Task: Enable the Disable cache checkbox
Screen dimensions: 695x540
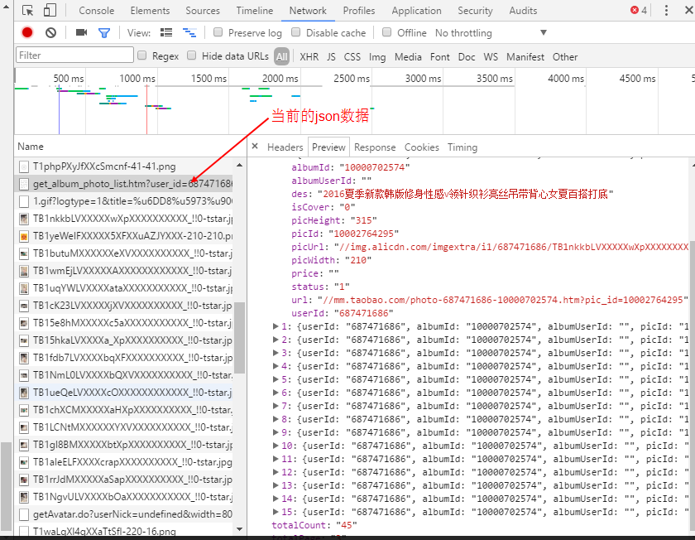Action: pyautogui.click(x=295, y=32)
